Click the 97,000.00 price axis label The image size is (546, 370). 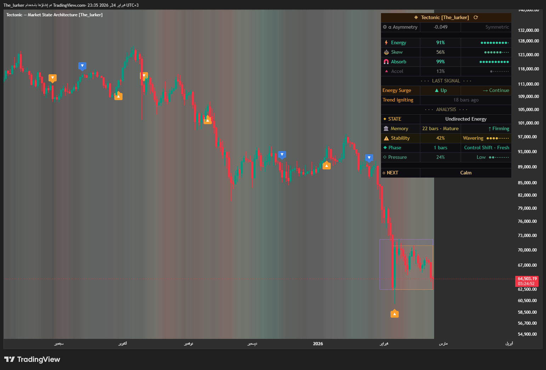coord(527,137)
